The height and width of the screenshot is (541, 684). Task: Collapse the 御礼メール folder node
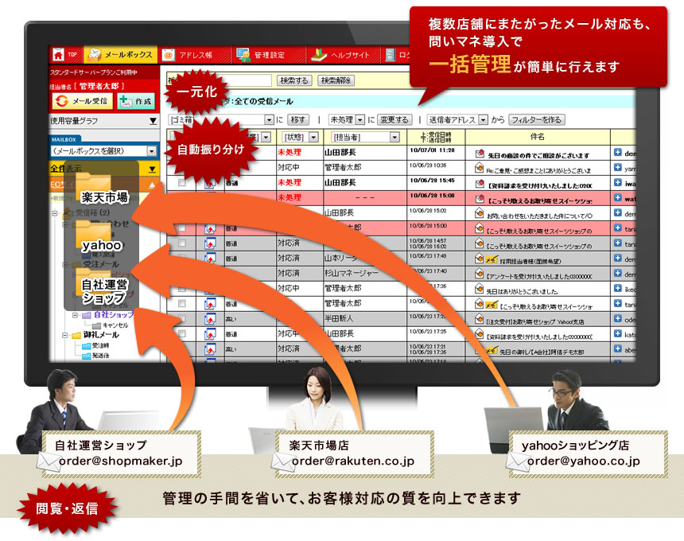[x=64, y=334]
